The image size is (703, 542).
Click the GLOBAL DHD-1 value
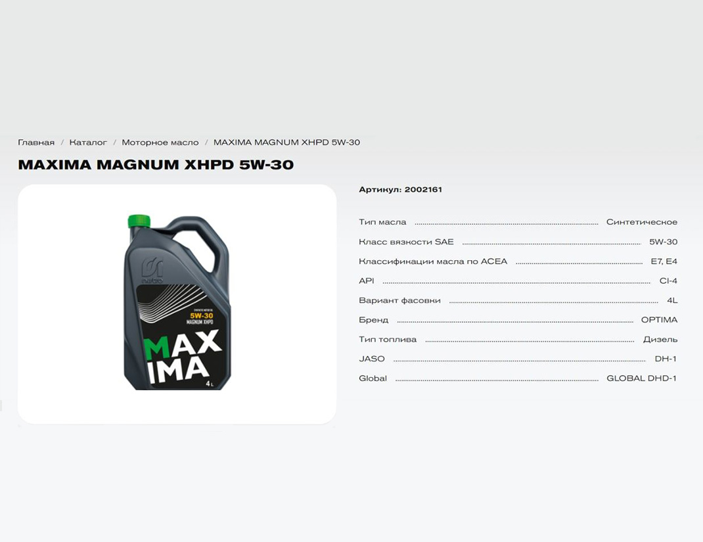point(642,378)
